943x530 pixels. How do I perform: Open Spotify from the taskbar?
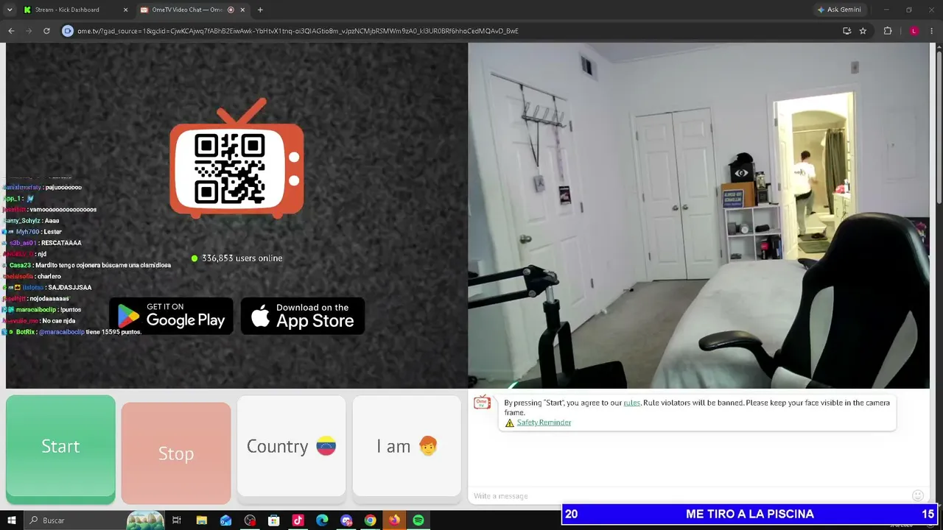418,520
